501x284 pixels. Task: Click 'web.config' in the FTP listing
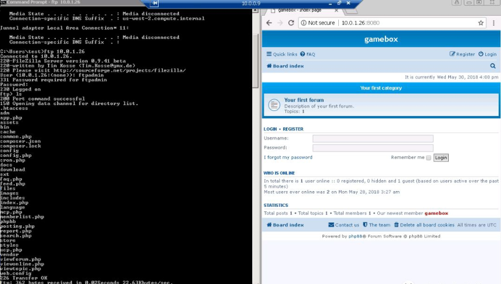[16, 274]
